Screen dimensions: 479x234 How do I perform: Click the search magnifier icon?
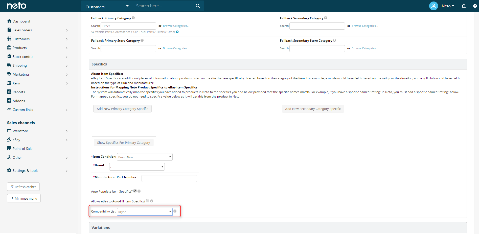[x=198, y=6]
